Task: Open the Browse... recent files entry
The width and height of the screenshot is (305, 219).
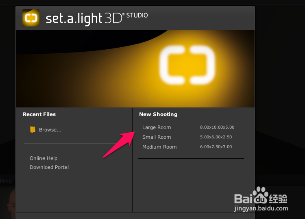Action: pos(50,130)
